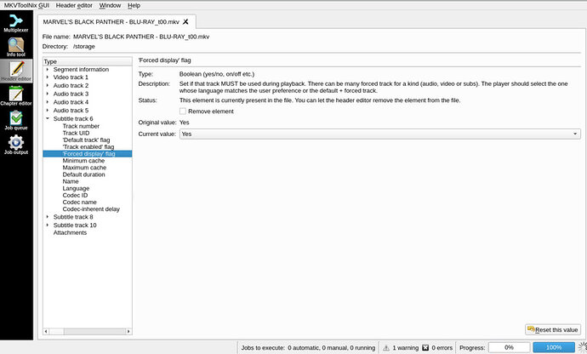
Task: Select Codec-inherent delay item
Action: [x=91, y=209]
